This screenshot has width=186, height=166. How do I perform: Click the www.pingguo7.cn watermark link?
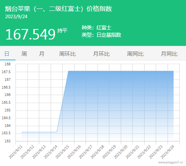[x=170, y=163]
